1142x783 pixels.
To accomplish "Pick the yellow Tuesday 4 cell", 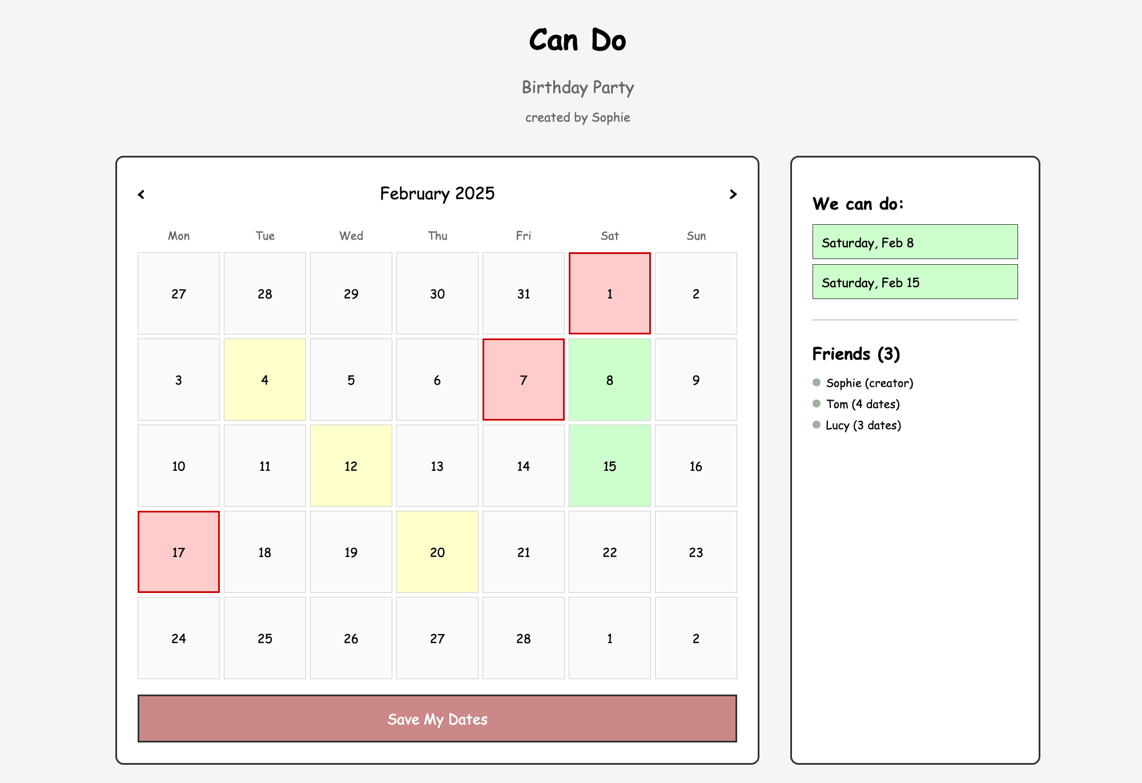I will (x=264, y=380).
